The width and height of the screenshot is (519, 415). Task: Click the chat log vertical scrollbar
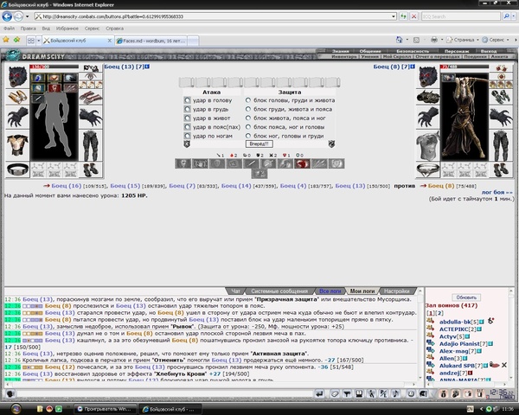pyautogui.click(x=420, y=335)
